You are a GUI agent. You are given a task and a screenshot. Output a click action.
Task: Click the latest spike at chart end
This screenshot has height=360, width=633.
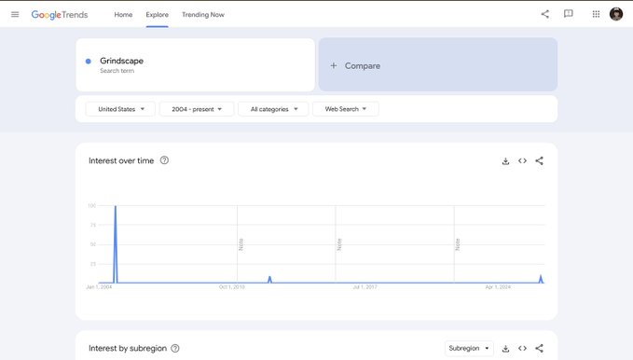[541, 279]
